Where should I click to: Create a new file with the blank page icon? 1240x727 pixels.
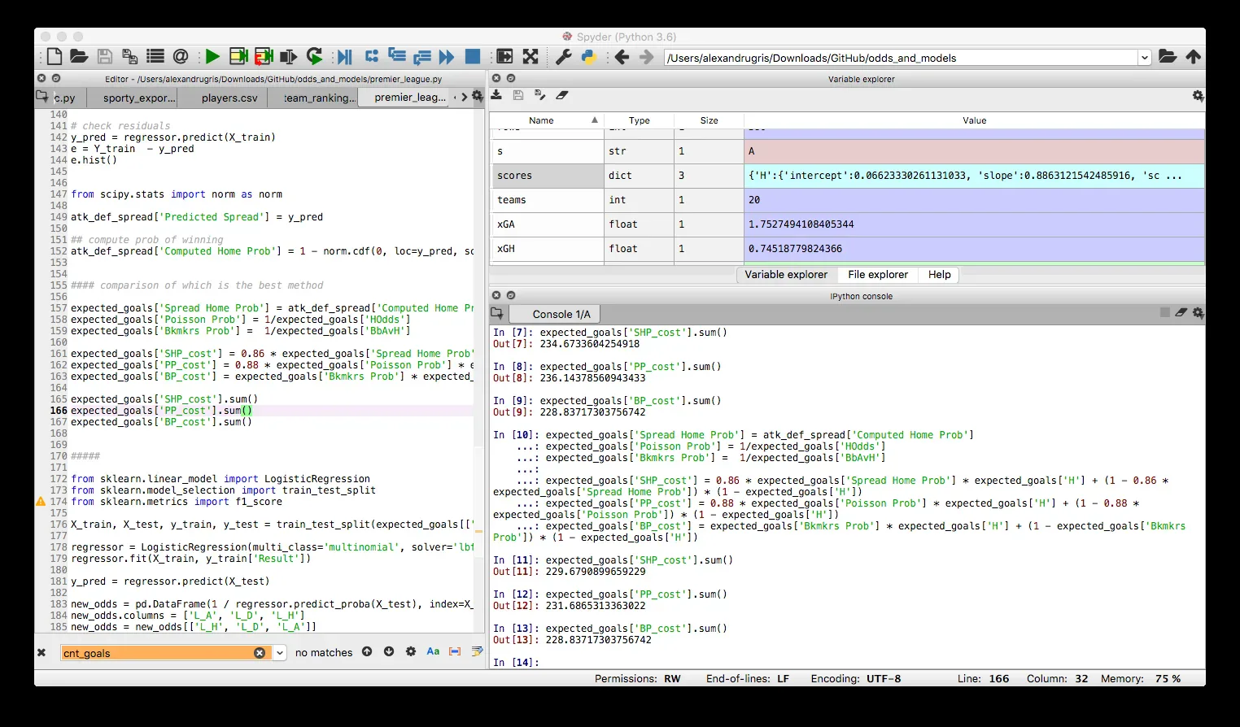pos(55,57)
